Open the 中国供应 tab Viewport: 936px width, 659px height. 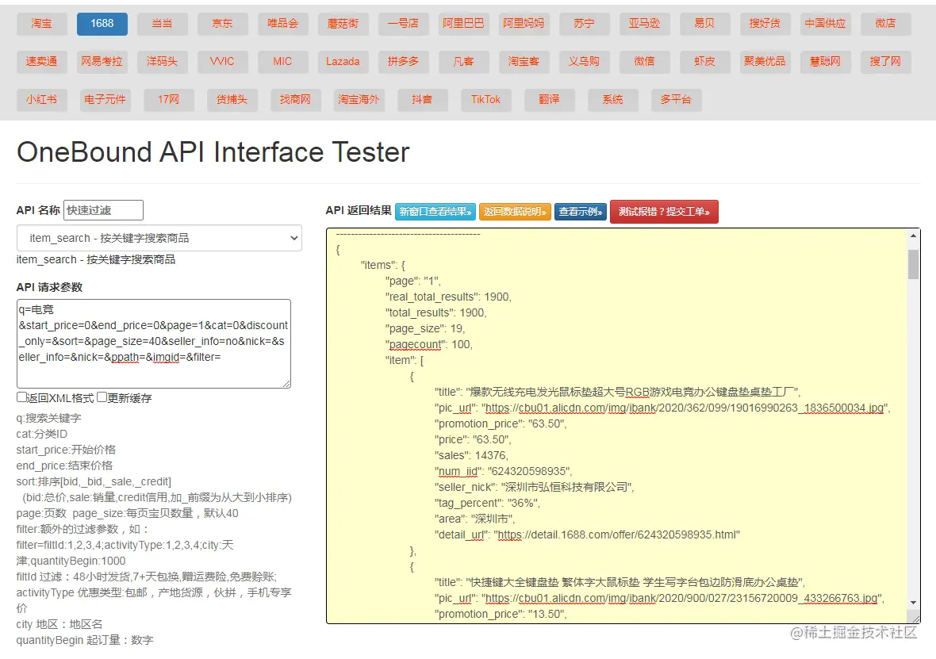tap(825, 23)
